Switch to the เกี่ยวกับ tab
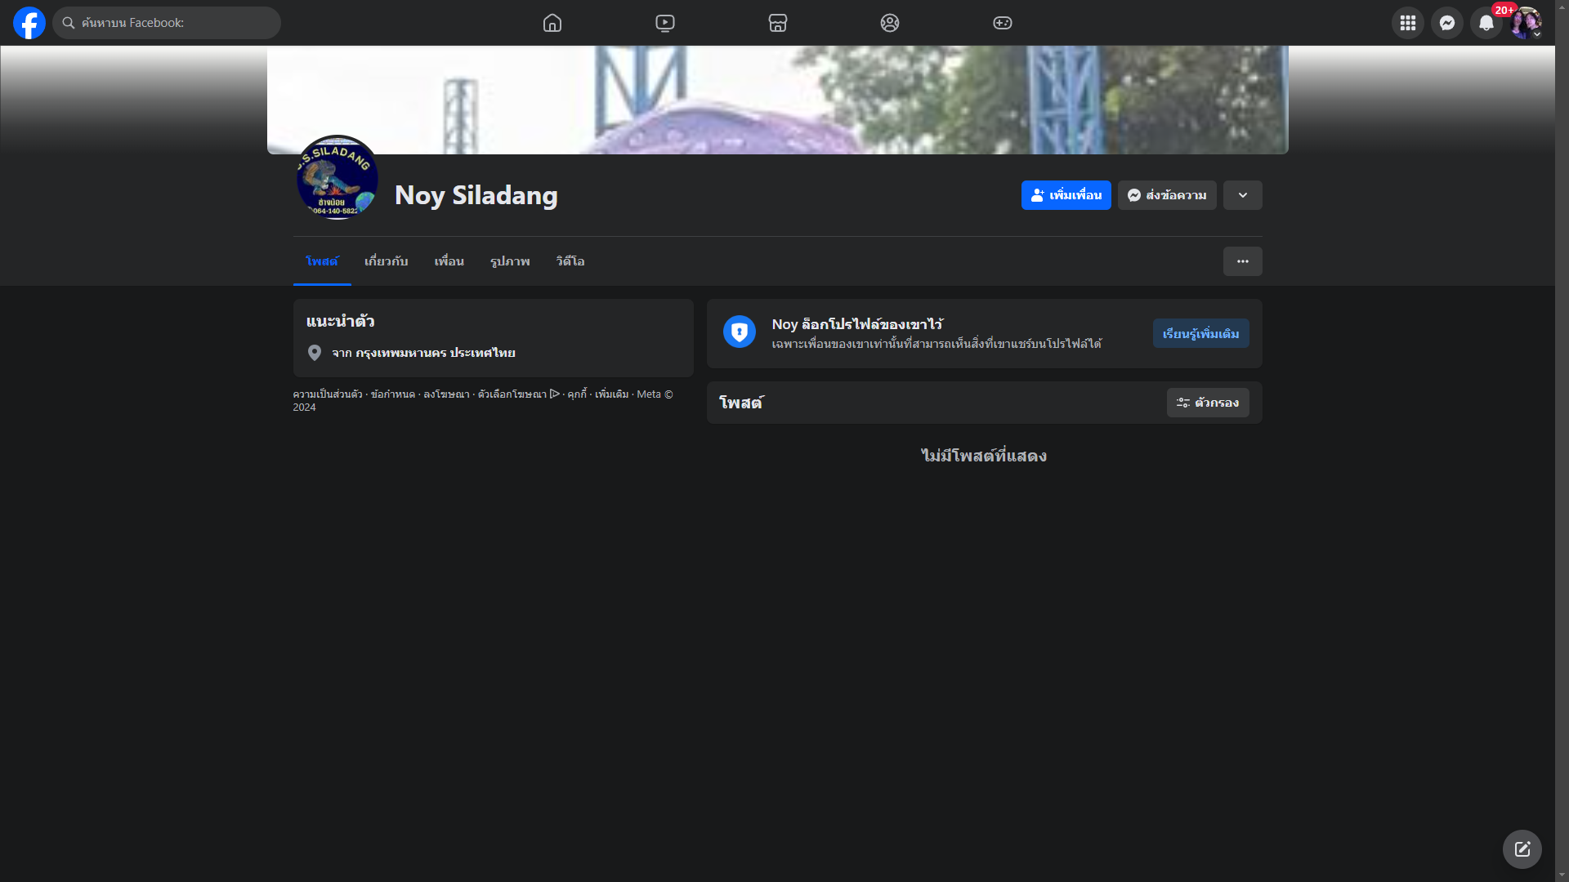1569x882 pixels. click(x=386, y=261)
